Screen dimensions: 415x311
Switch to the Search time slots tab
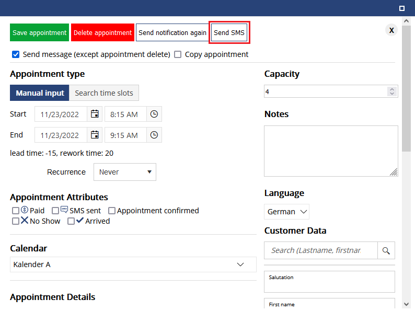[x=104, y=93]
